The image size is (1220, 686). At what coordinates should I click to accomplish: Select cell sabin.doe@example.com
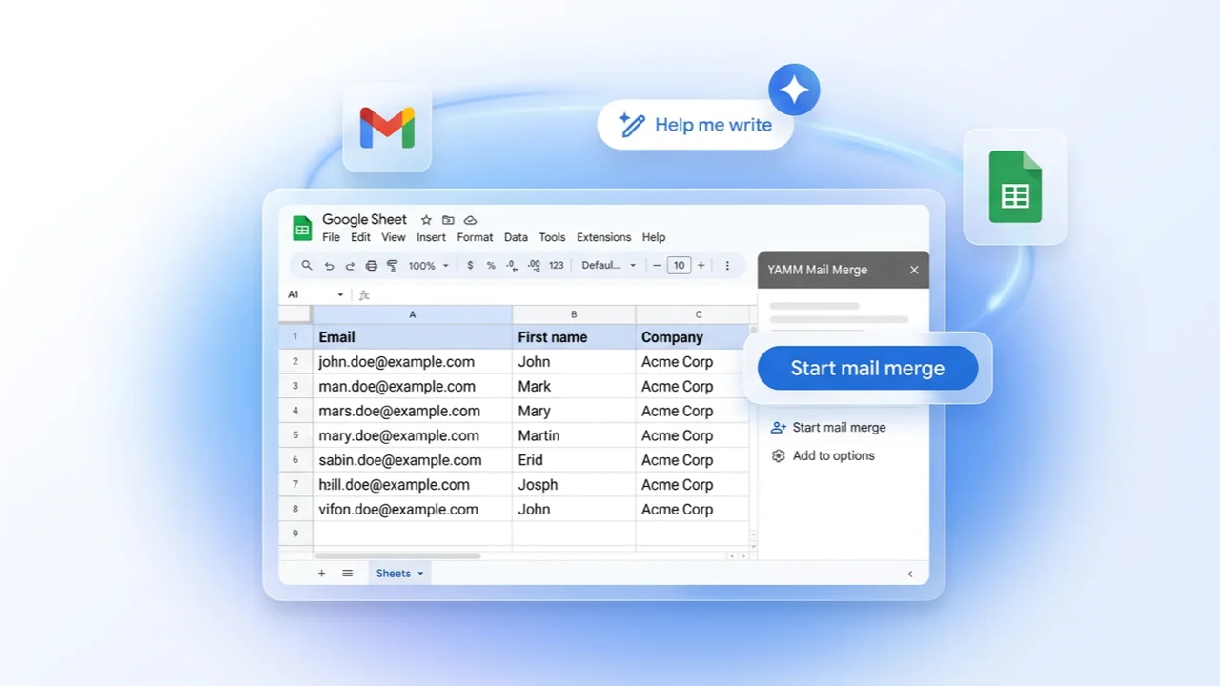413,460
